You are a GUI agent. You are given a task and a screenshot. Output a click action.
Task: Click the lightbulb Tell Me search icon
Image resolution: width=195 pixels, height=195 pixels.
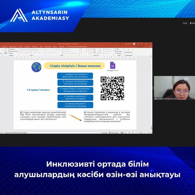pyautogui.click(x=67, y=46)
